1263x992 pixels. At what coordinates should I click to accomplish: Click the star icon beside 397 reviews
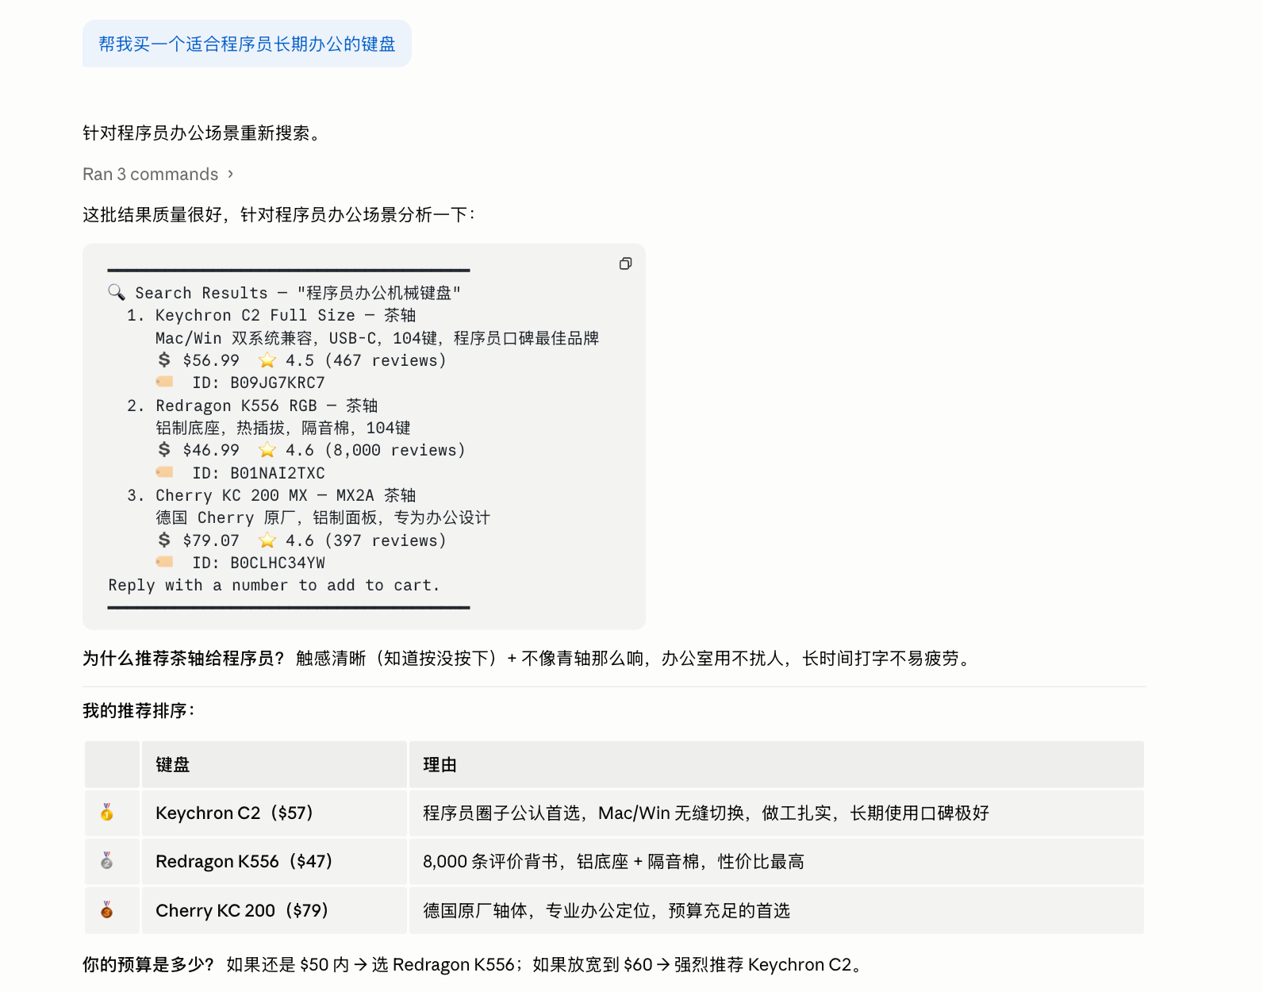point(267,540)
